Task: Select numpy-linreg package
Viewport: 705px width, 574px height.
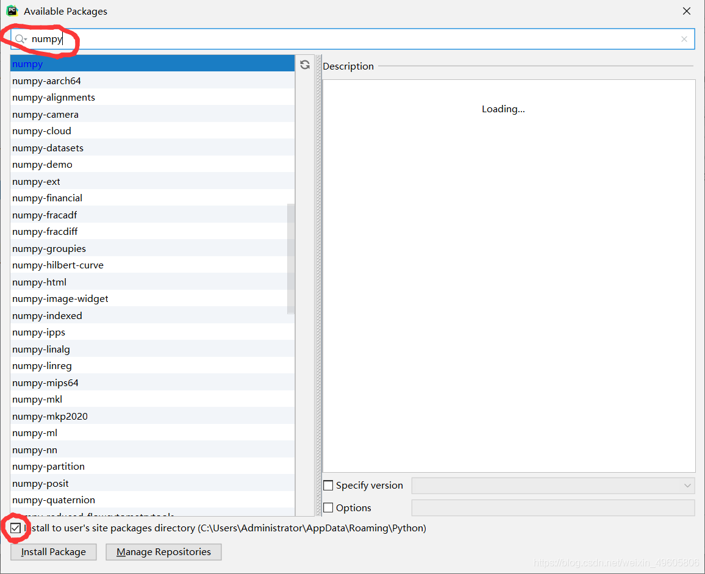Action: 152,366
